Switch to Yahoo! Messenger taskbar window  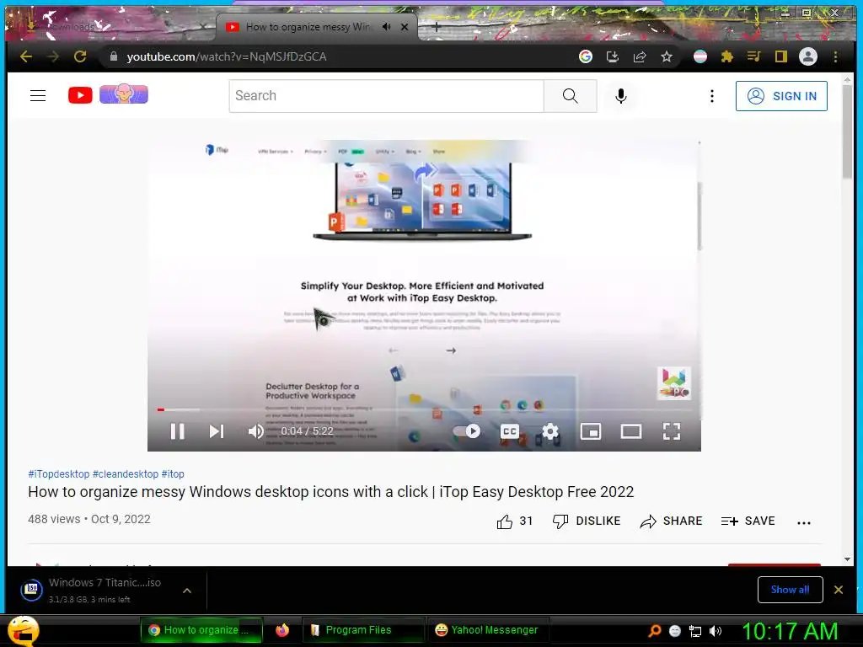[488, 630]
